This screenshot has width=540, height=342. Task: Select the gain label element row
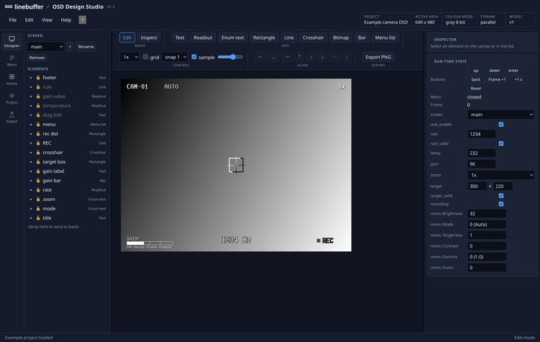(x=68, y=171)
